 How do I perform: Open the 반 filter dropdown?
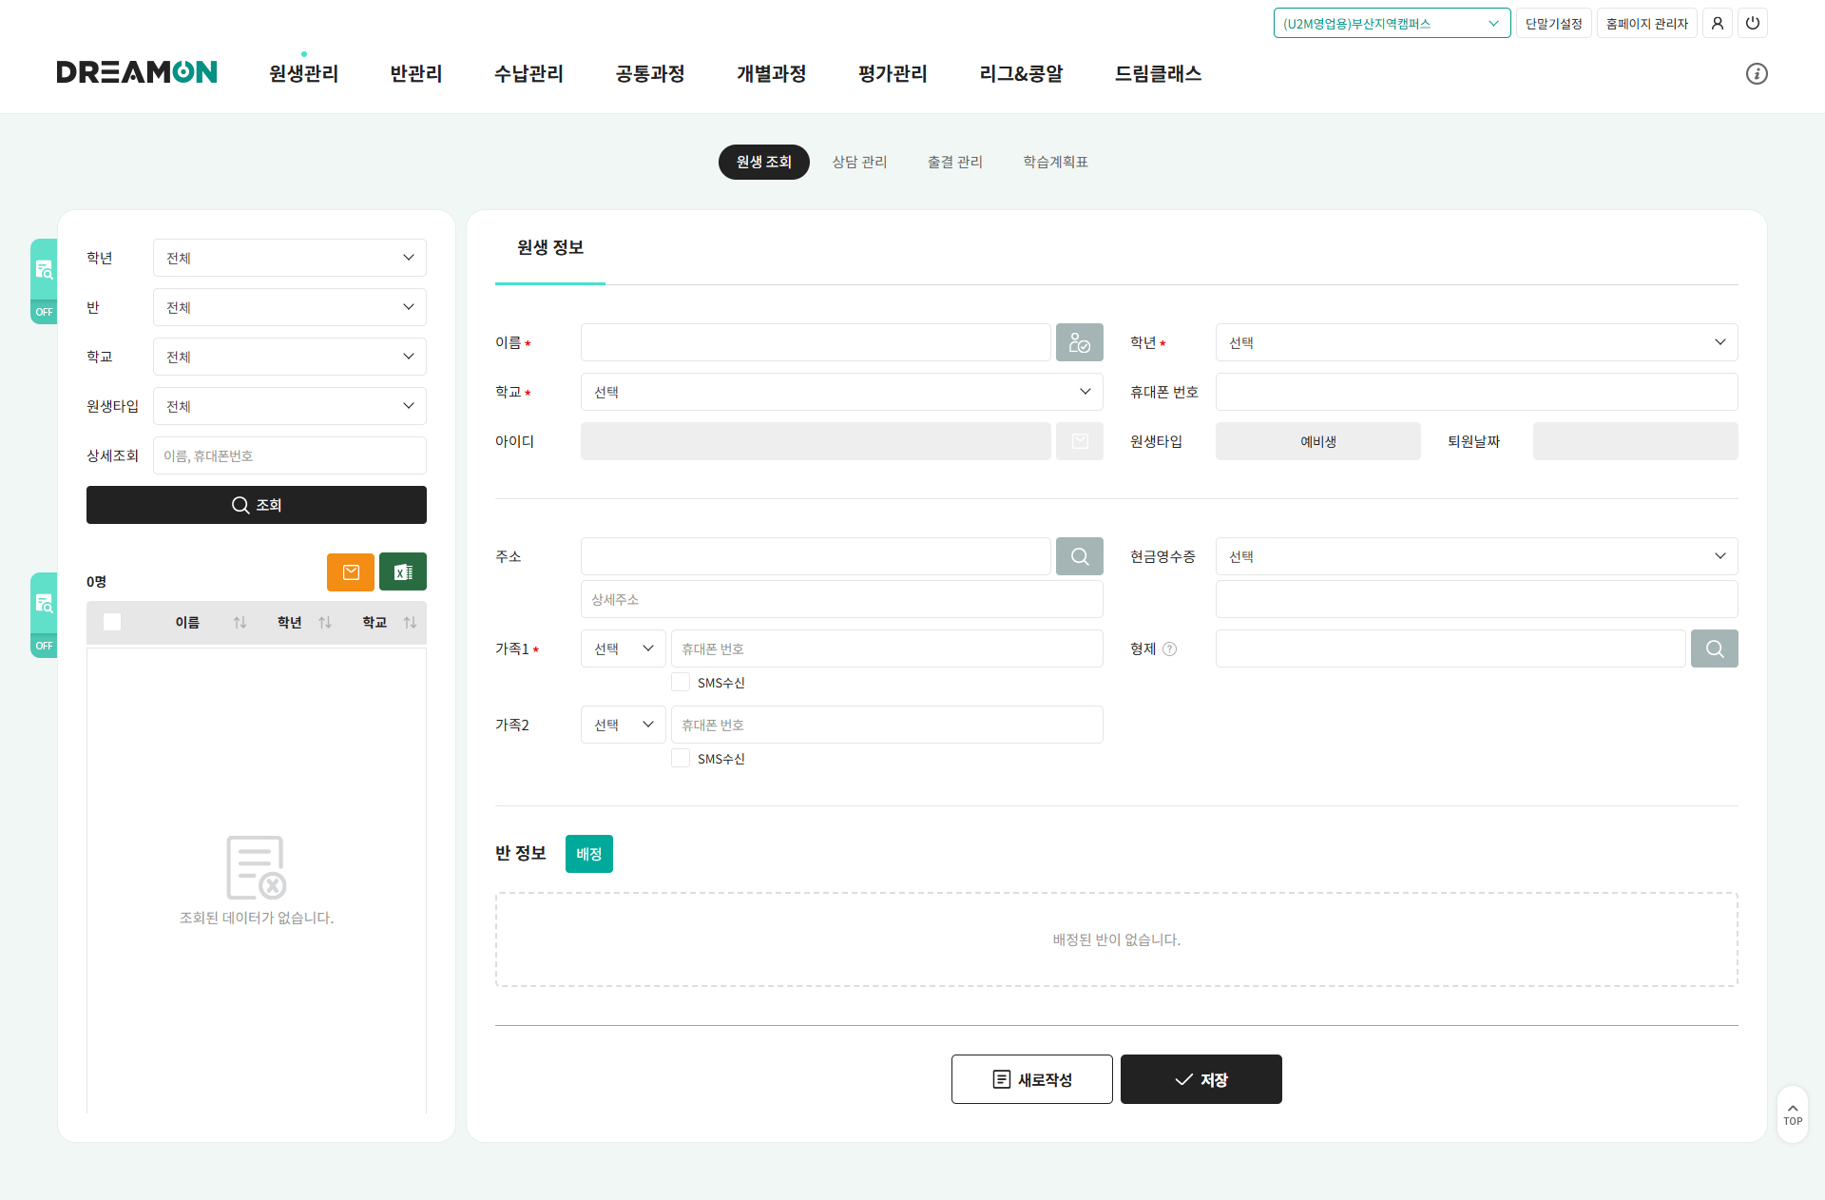290,307
